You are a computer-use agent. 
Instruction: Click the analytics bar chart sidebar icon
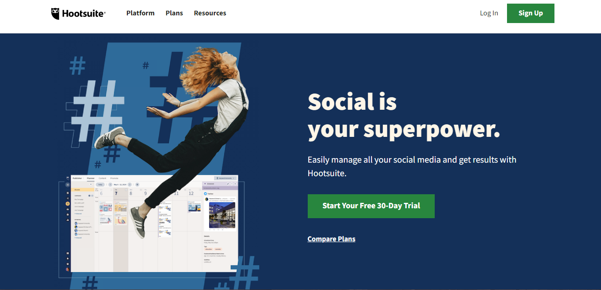point(67,220)
